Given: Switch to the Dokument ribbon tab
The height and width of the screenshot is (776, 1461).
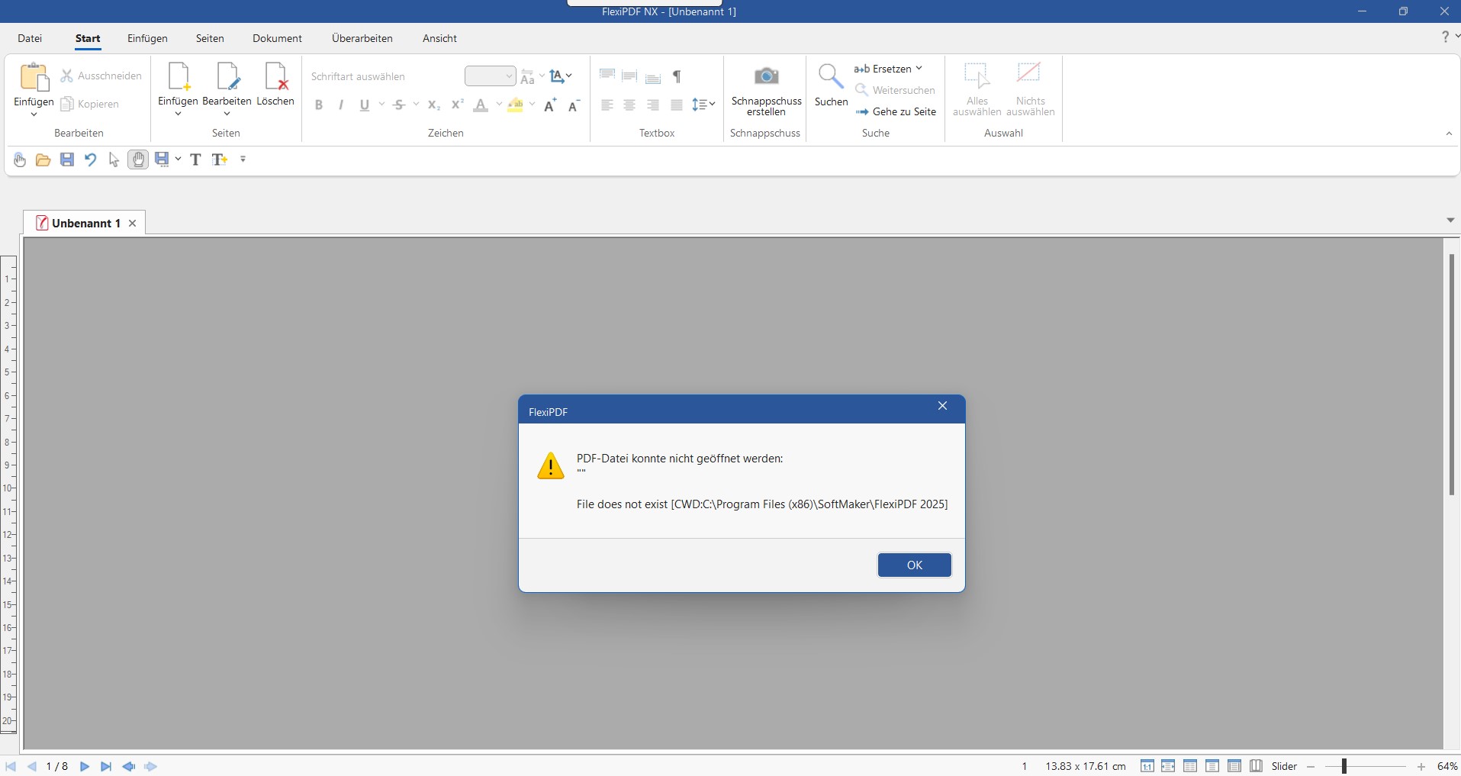Looking at the screenshot, I should point(277,38).
